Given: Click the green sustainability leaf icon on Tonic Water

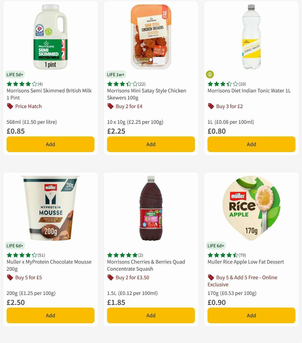Looking at the screenshot, I should coord(210,75).
